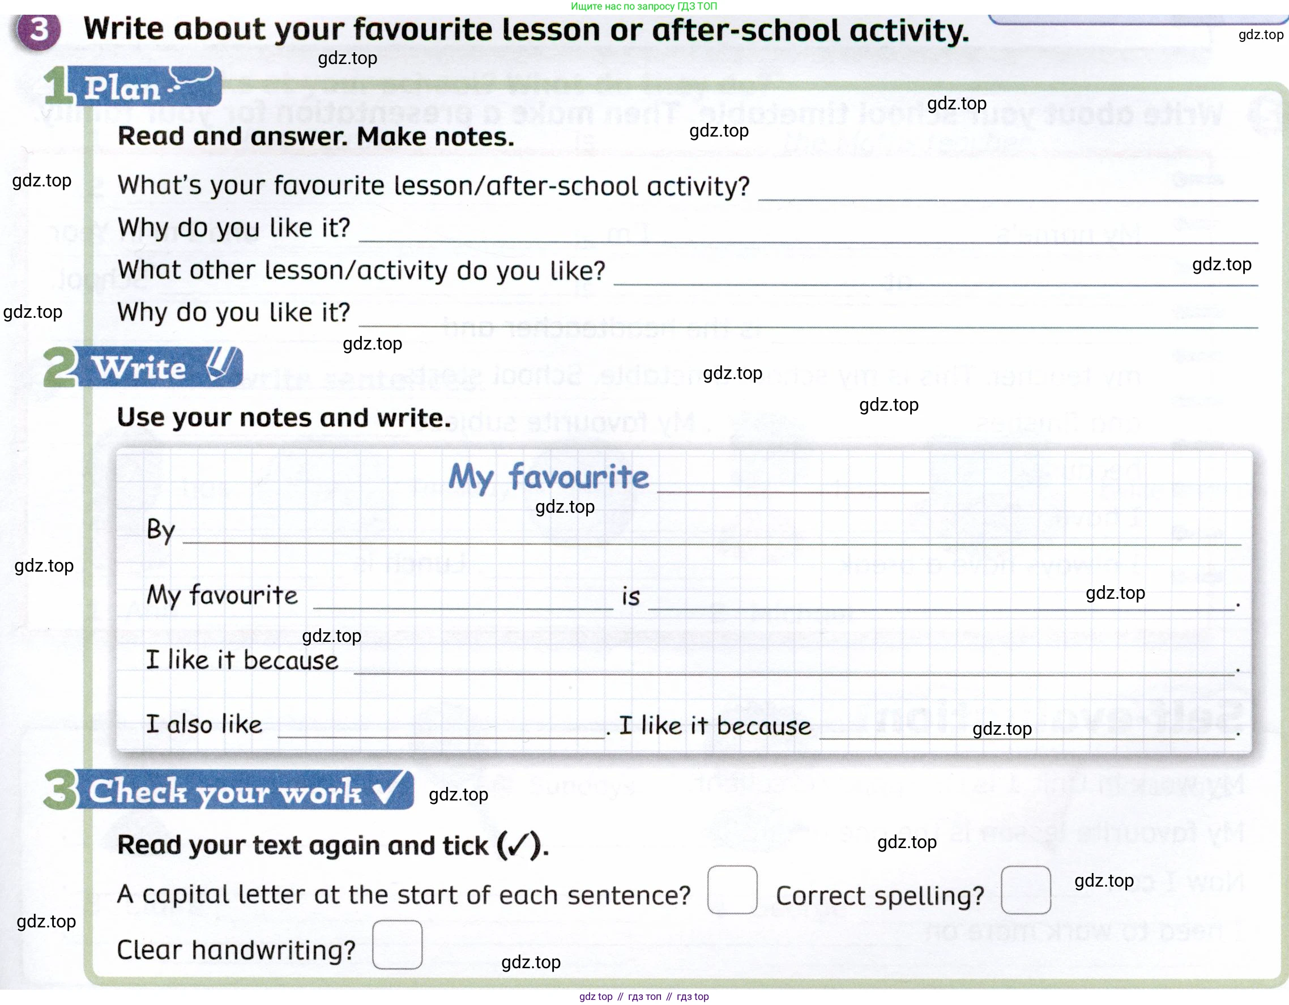Click the top ГДЗ ТОП search banner text

644,6
